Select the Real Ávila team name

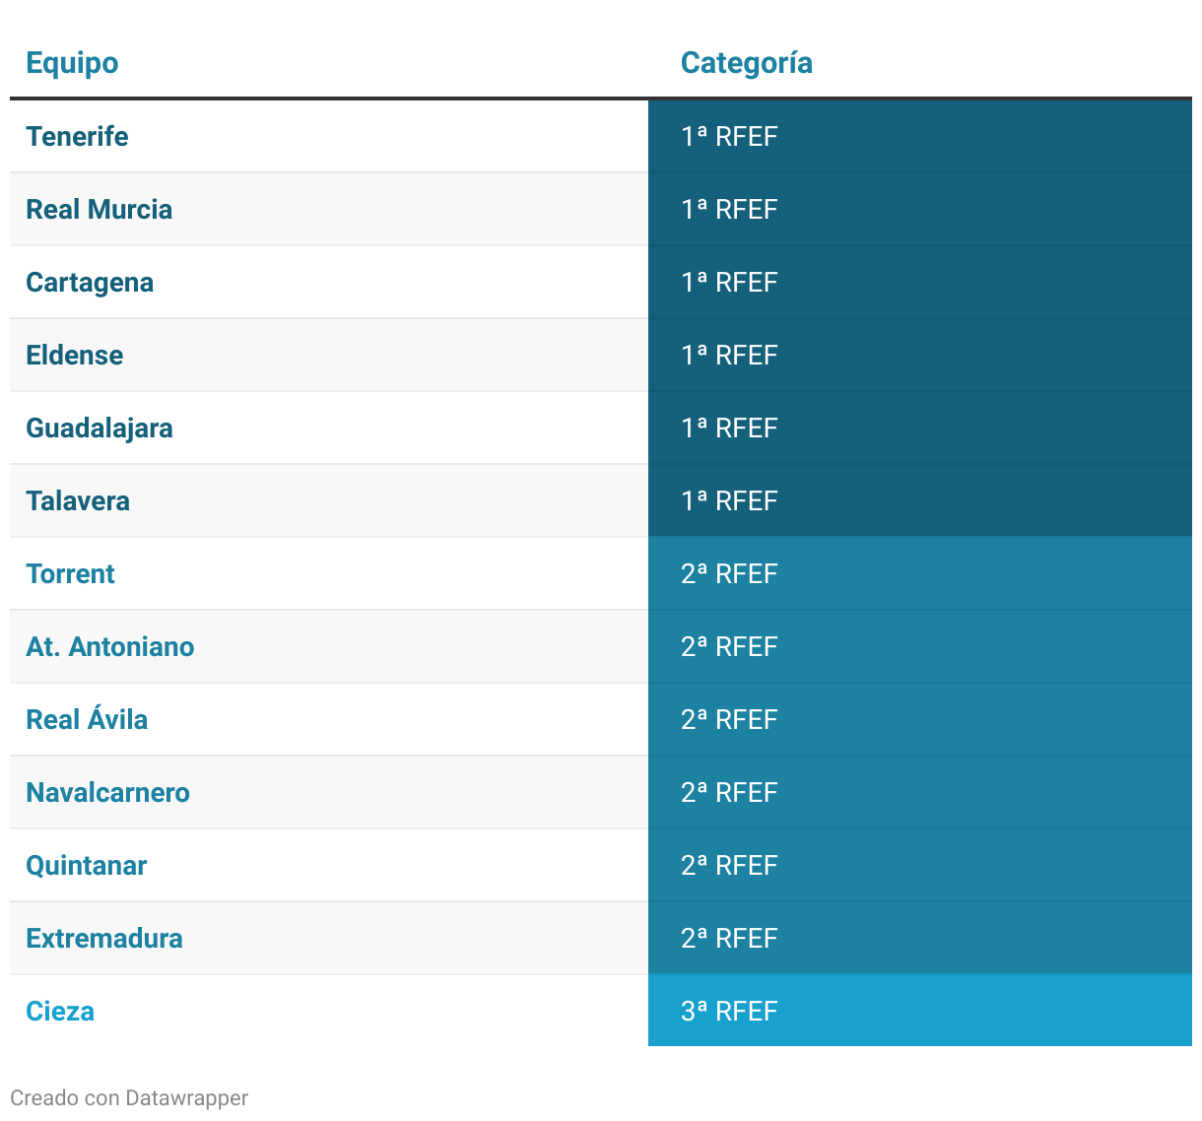[87, 719]
